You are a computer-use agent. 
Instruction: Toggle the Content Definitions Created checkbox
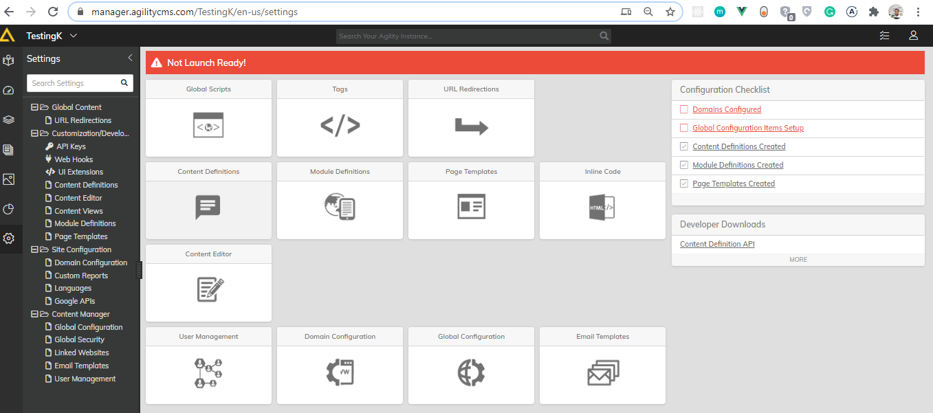[x=683, y=146]
